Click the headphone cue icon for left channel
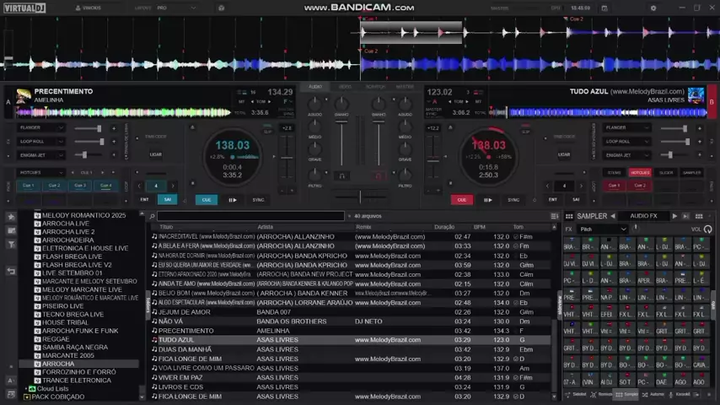 (341, 175)
